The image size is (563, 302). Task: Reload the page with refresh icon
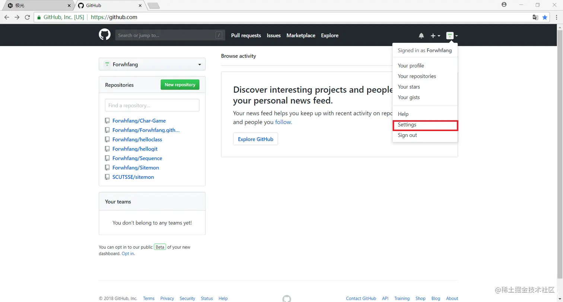point(27,17)
